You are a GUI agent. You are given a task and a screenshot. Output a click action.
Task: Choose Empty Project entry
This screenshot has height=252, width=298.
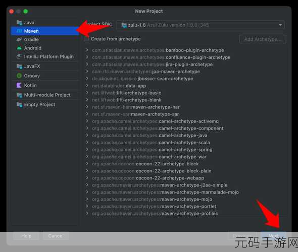[45, 104]
